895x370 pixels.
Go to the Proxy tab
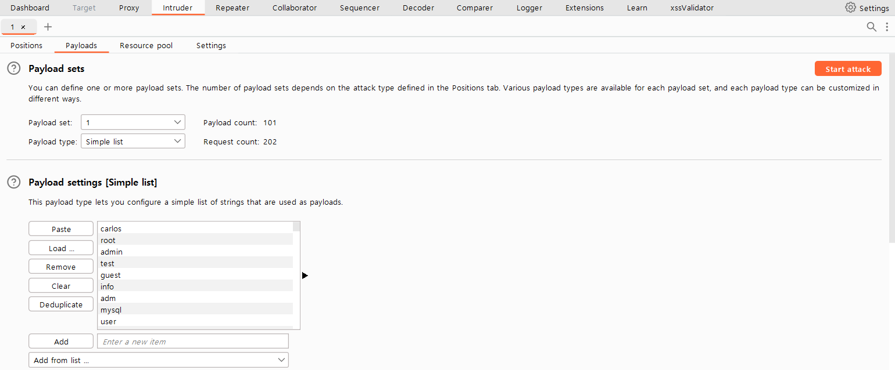[129, 8]
